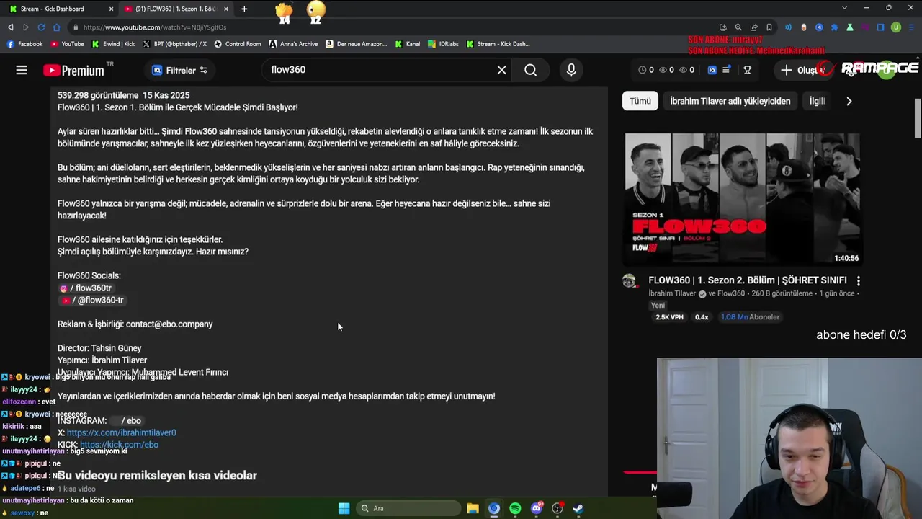Reload the page with the refresh icon
The image size is (922, 519).
[x=41, y=27]
